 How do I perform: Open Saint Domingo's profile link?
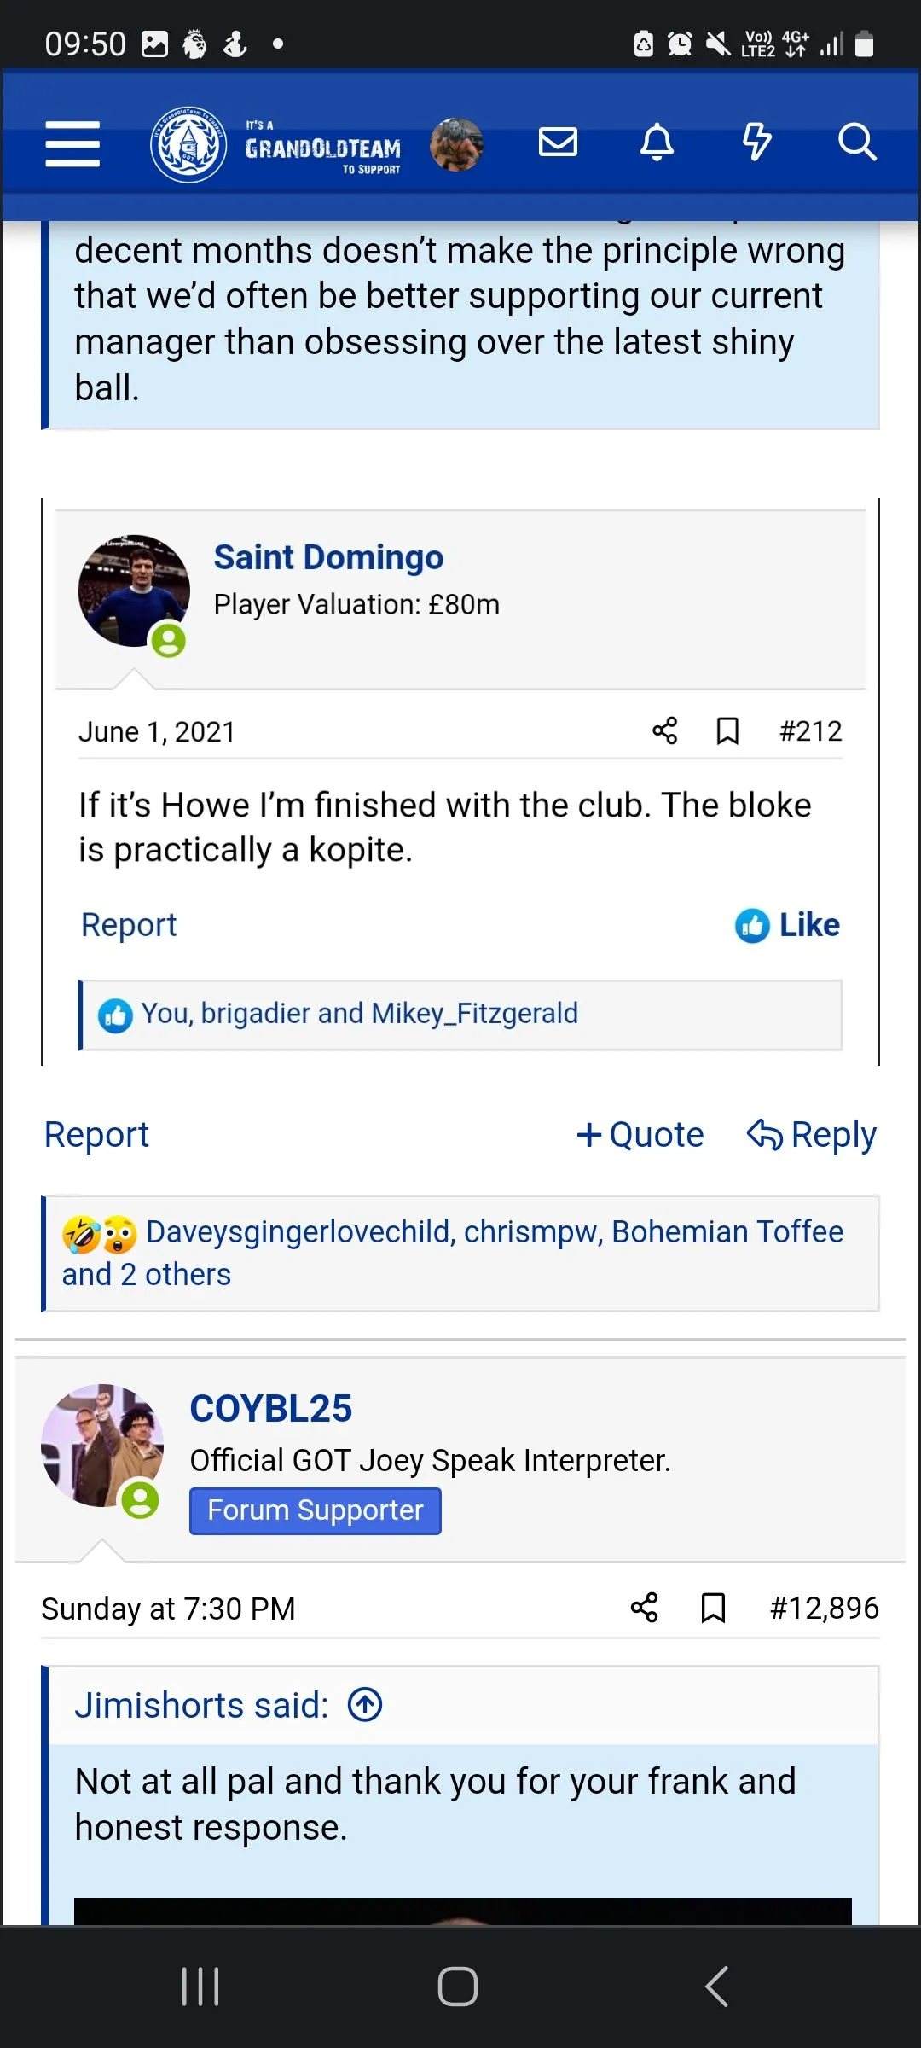[x=328, y=557]
